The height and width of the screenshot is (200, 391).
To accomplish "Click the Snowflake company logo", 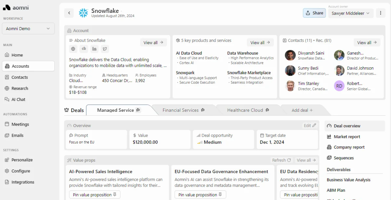I will (x=83, y=13).
